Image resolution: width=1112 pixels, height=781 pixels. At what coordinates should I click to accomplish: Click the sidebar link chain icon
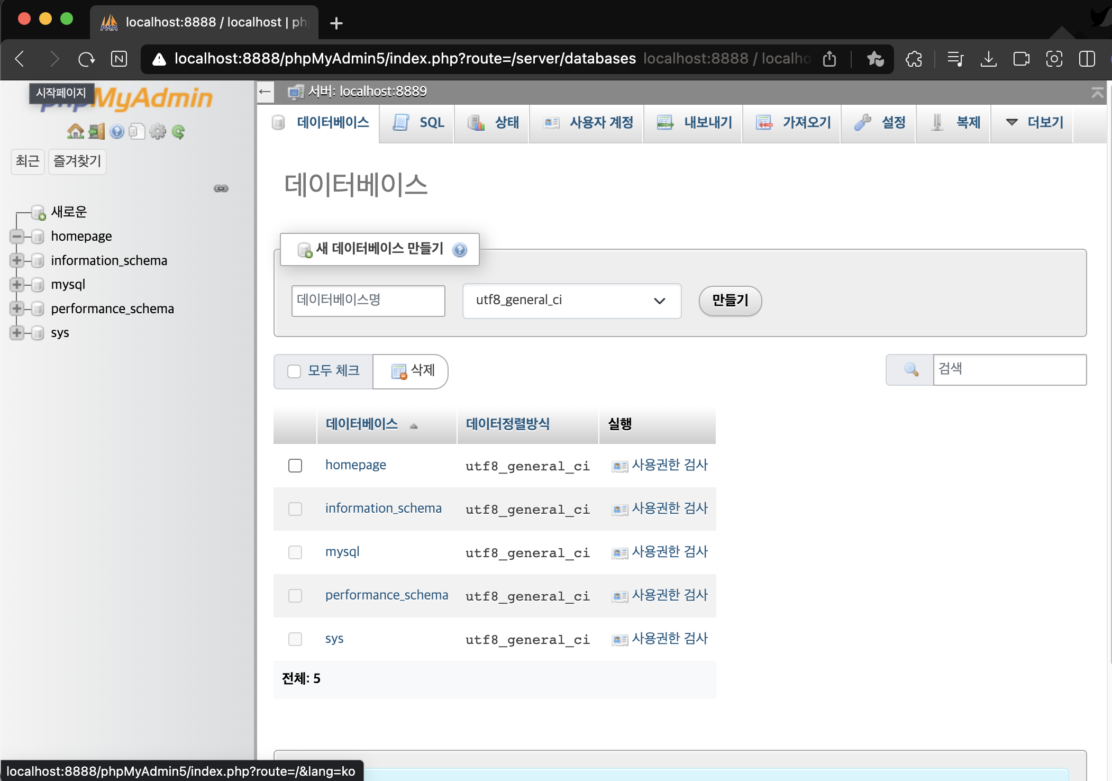(x=221, y=188)
